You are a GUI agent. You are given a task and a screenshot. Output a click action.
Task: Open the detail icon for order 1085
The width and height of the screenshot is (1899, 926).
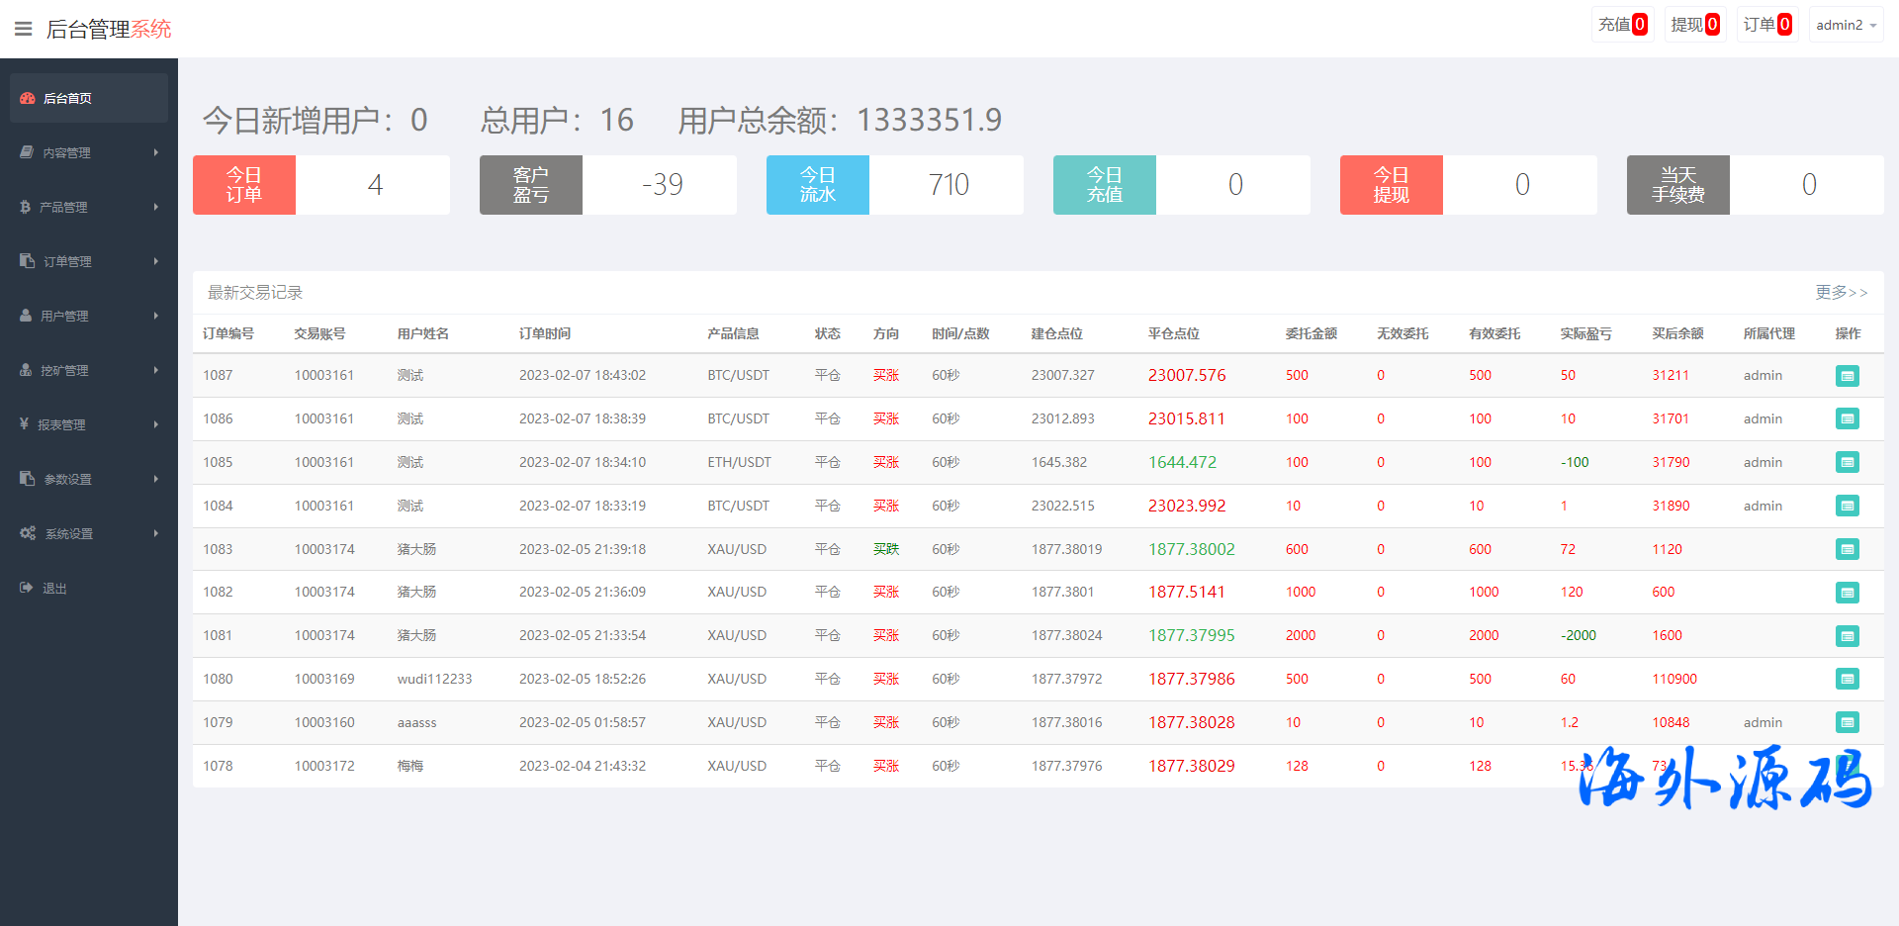(x=1847, y=462)
